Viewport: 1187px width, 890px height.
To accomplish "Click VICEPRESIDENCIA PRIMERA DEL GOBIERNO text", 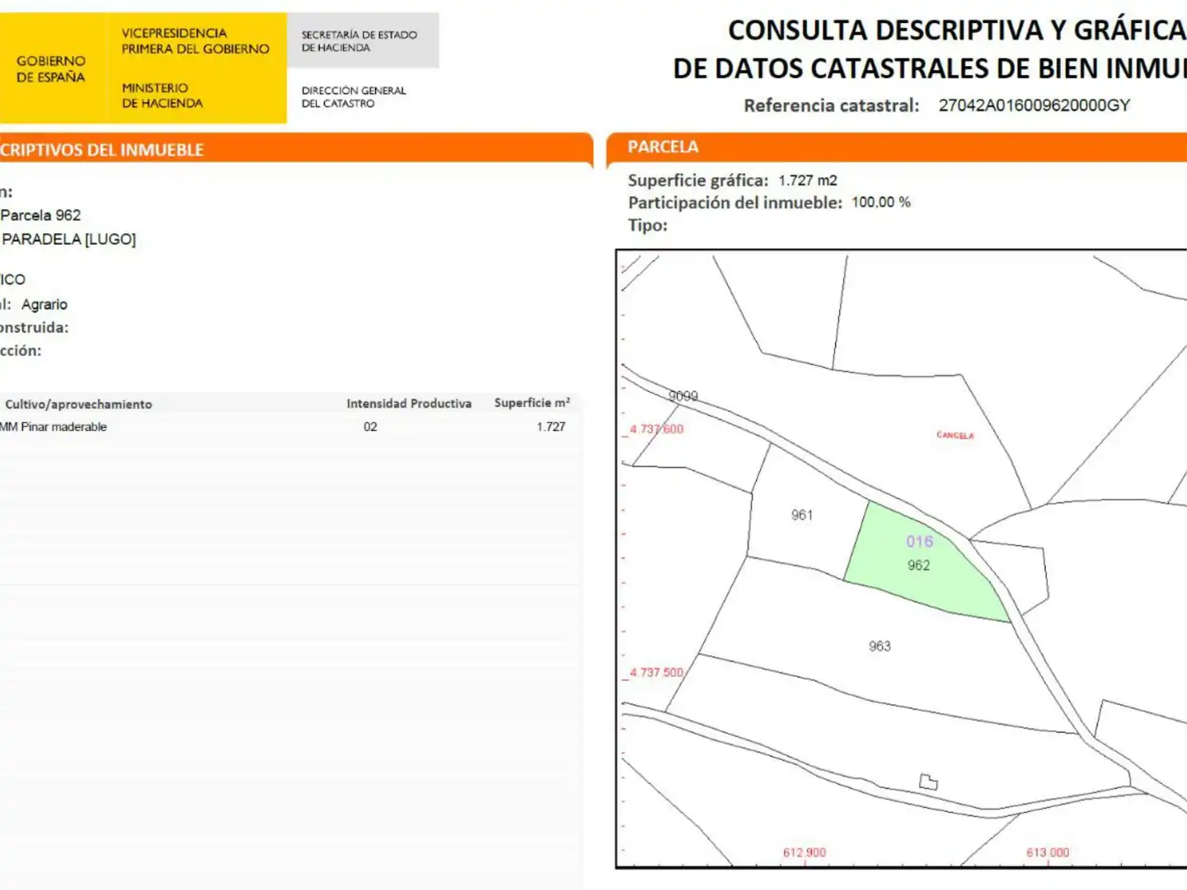I will coord(195,40).
